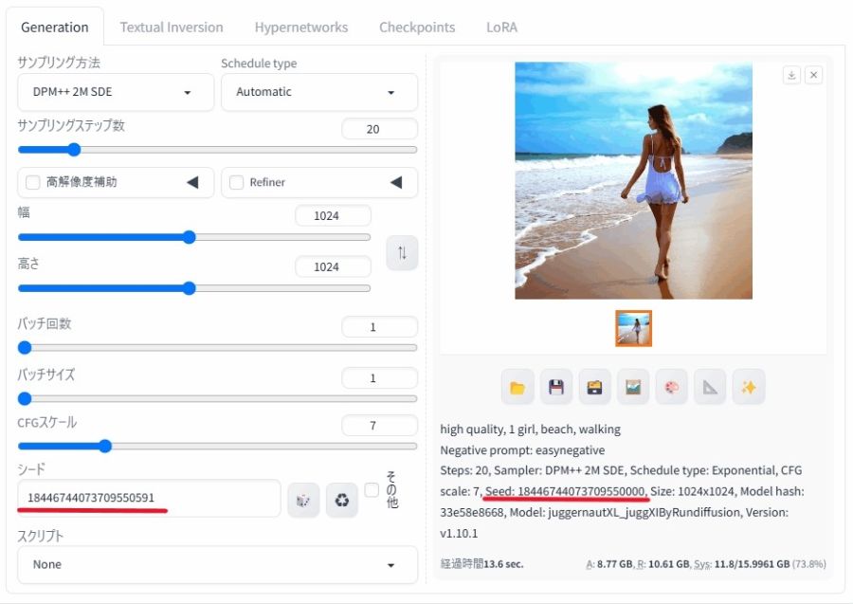Click the prompt text 'high quality, 1 girl, beach, walking'
853x604 pixels.
coord(531,430)
